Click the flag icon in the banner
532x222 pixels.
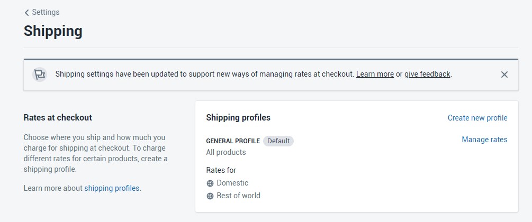pyautogui.click(x=39, y=75)
